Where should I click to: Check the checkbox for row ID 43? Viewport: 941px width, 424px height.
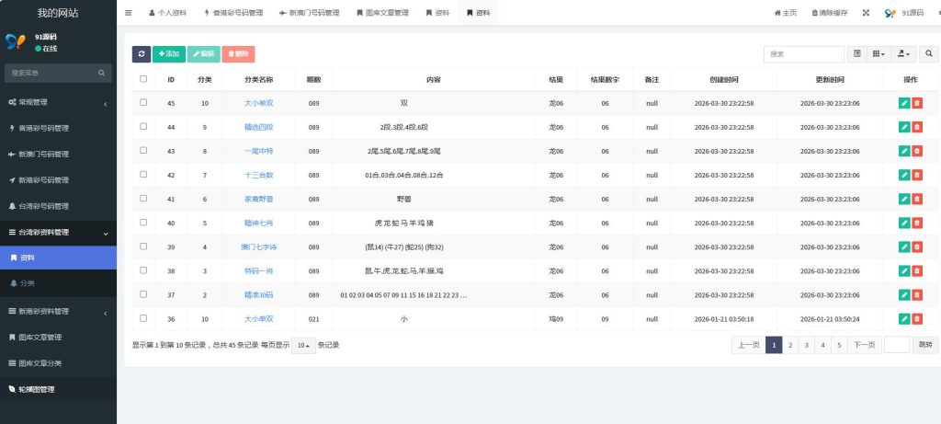(x=142, y=150)
